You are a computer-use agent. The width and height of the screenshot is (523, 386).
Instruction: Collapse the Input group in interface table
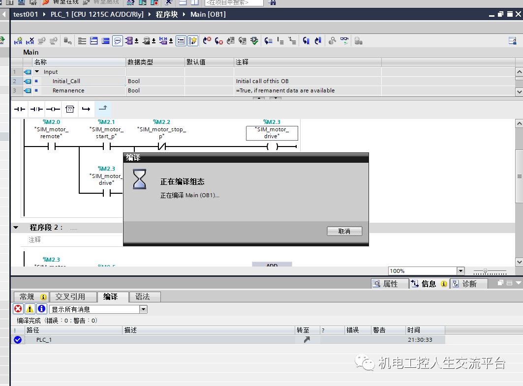pos(37,72)
